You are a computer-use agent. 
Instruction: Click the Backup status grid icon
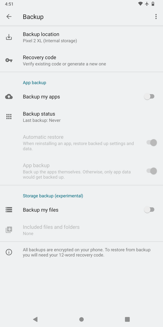(9, 116)
